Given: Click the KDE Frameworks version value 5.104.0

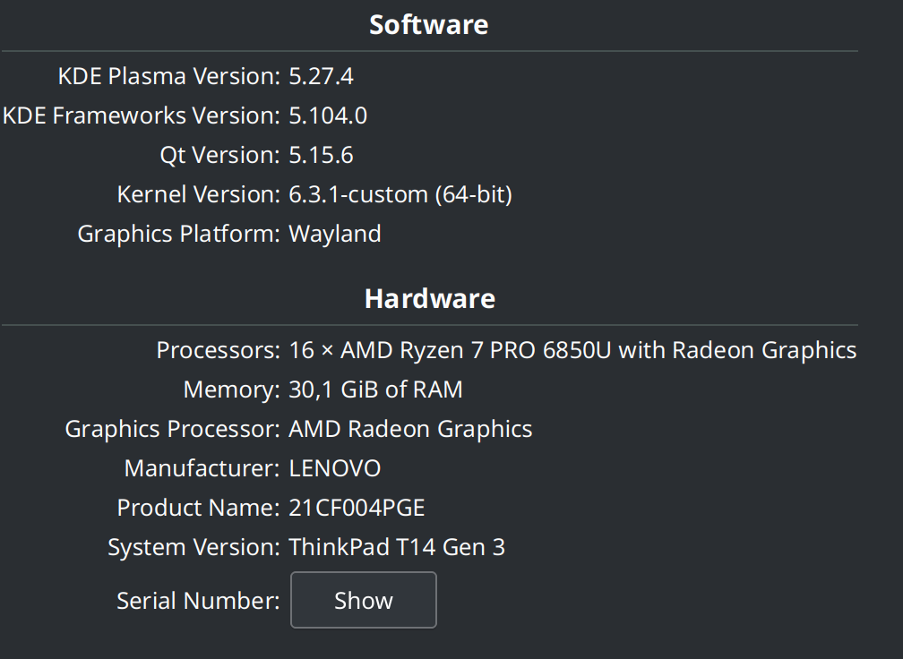Looking at the screenshot, I should [x=328, y=116].
